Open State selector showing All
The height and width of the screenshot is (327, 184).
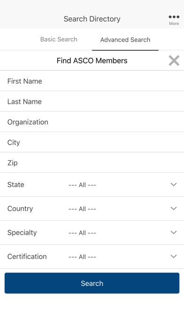[x=92, y=185]
